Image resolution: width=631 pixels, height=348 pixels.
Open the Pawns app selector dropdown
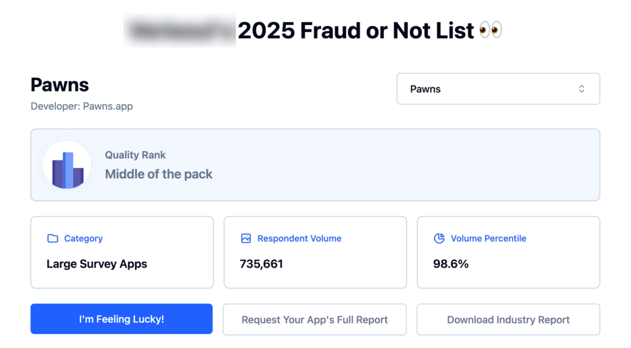pos(498,89)
